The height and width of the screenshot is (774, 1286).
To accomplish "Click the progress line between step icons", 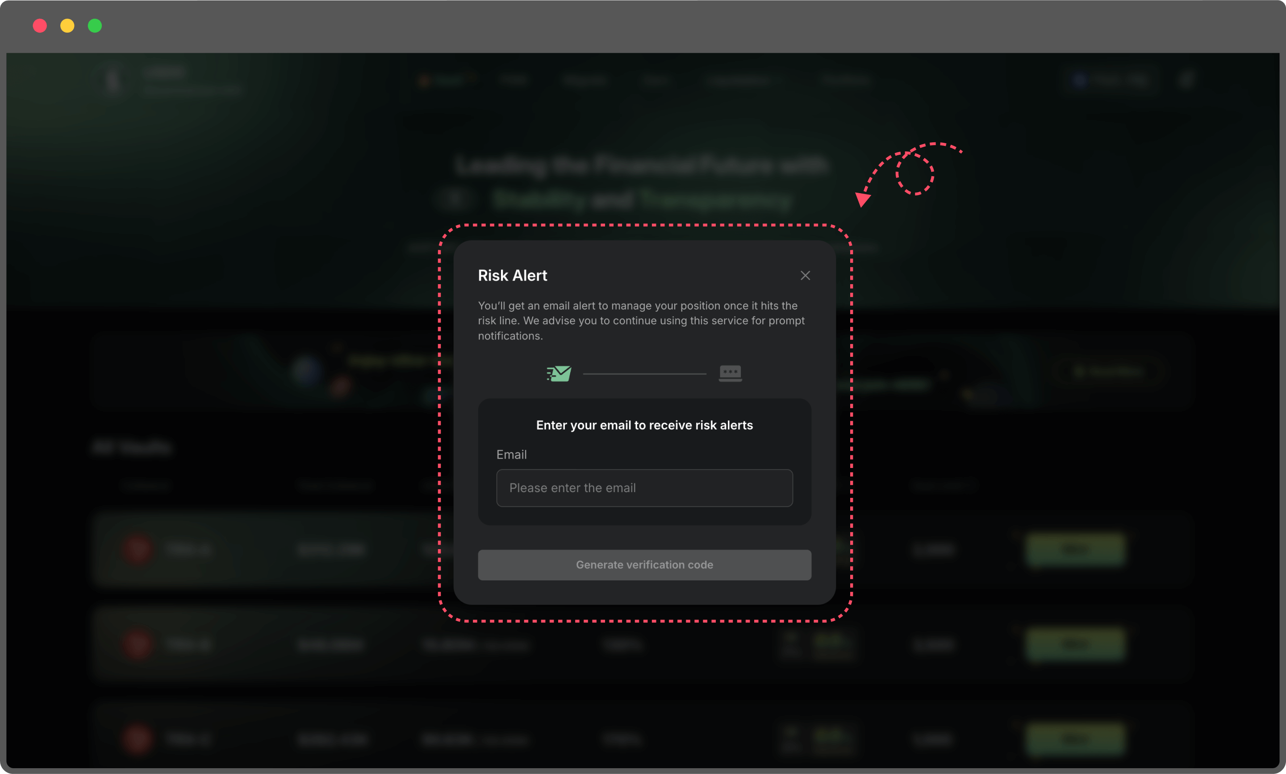I will pyautogui.click(x=645, y=373).
